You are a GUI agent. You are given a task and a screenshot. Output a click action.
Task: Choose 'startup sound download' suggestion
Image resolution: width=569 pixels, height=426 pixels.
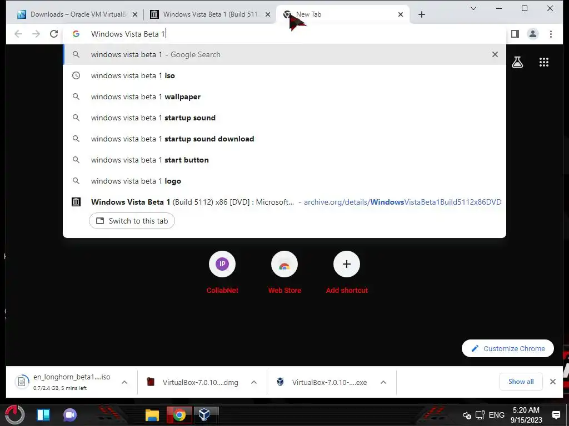(x=284, y=138)
